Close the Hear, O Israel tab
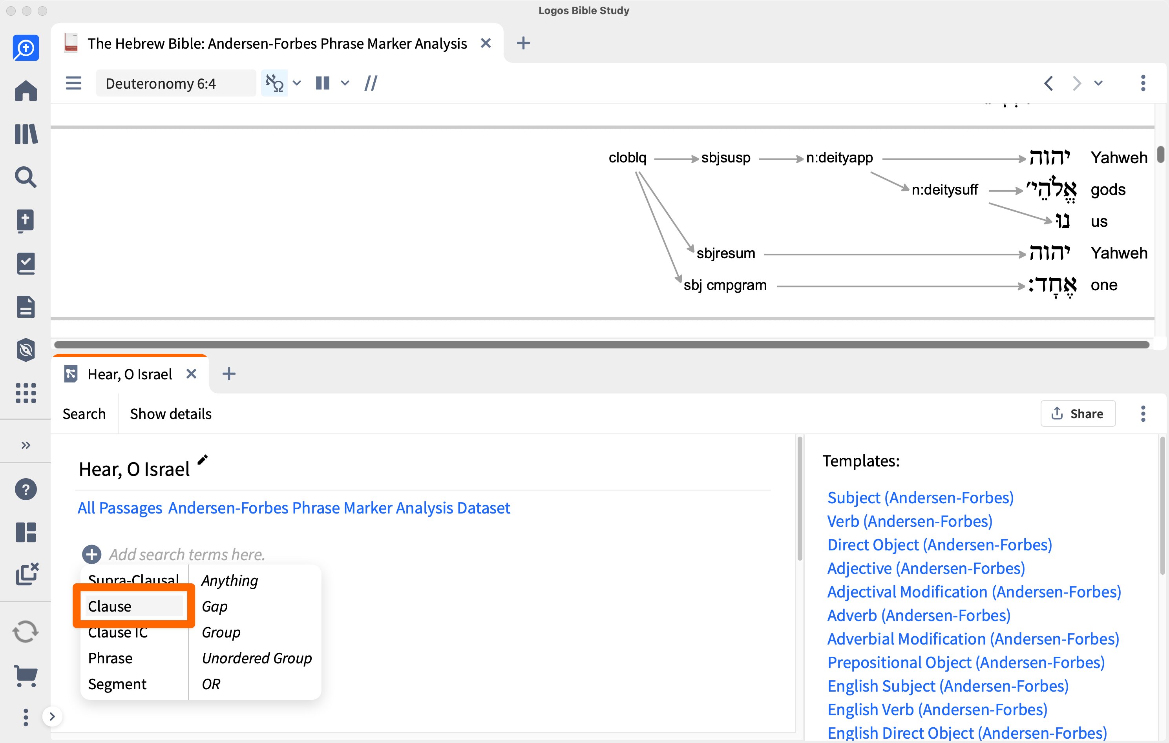Viewport: 1169px width, 743px height. point(191,374)
